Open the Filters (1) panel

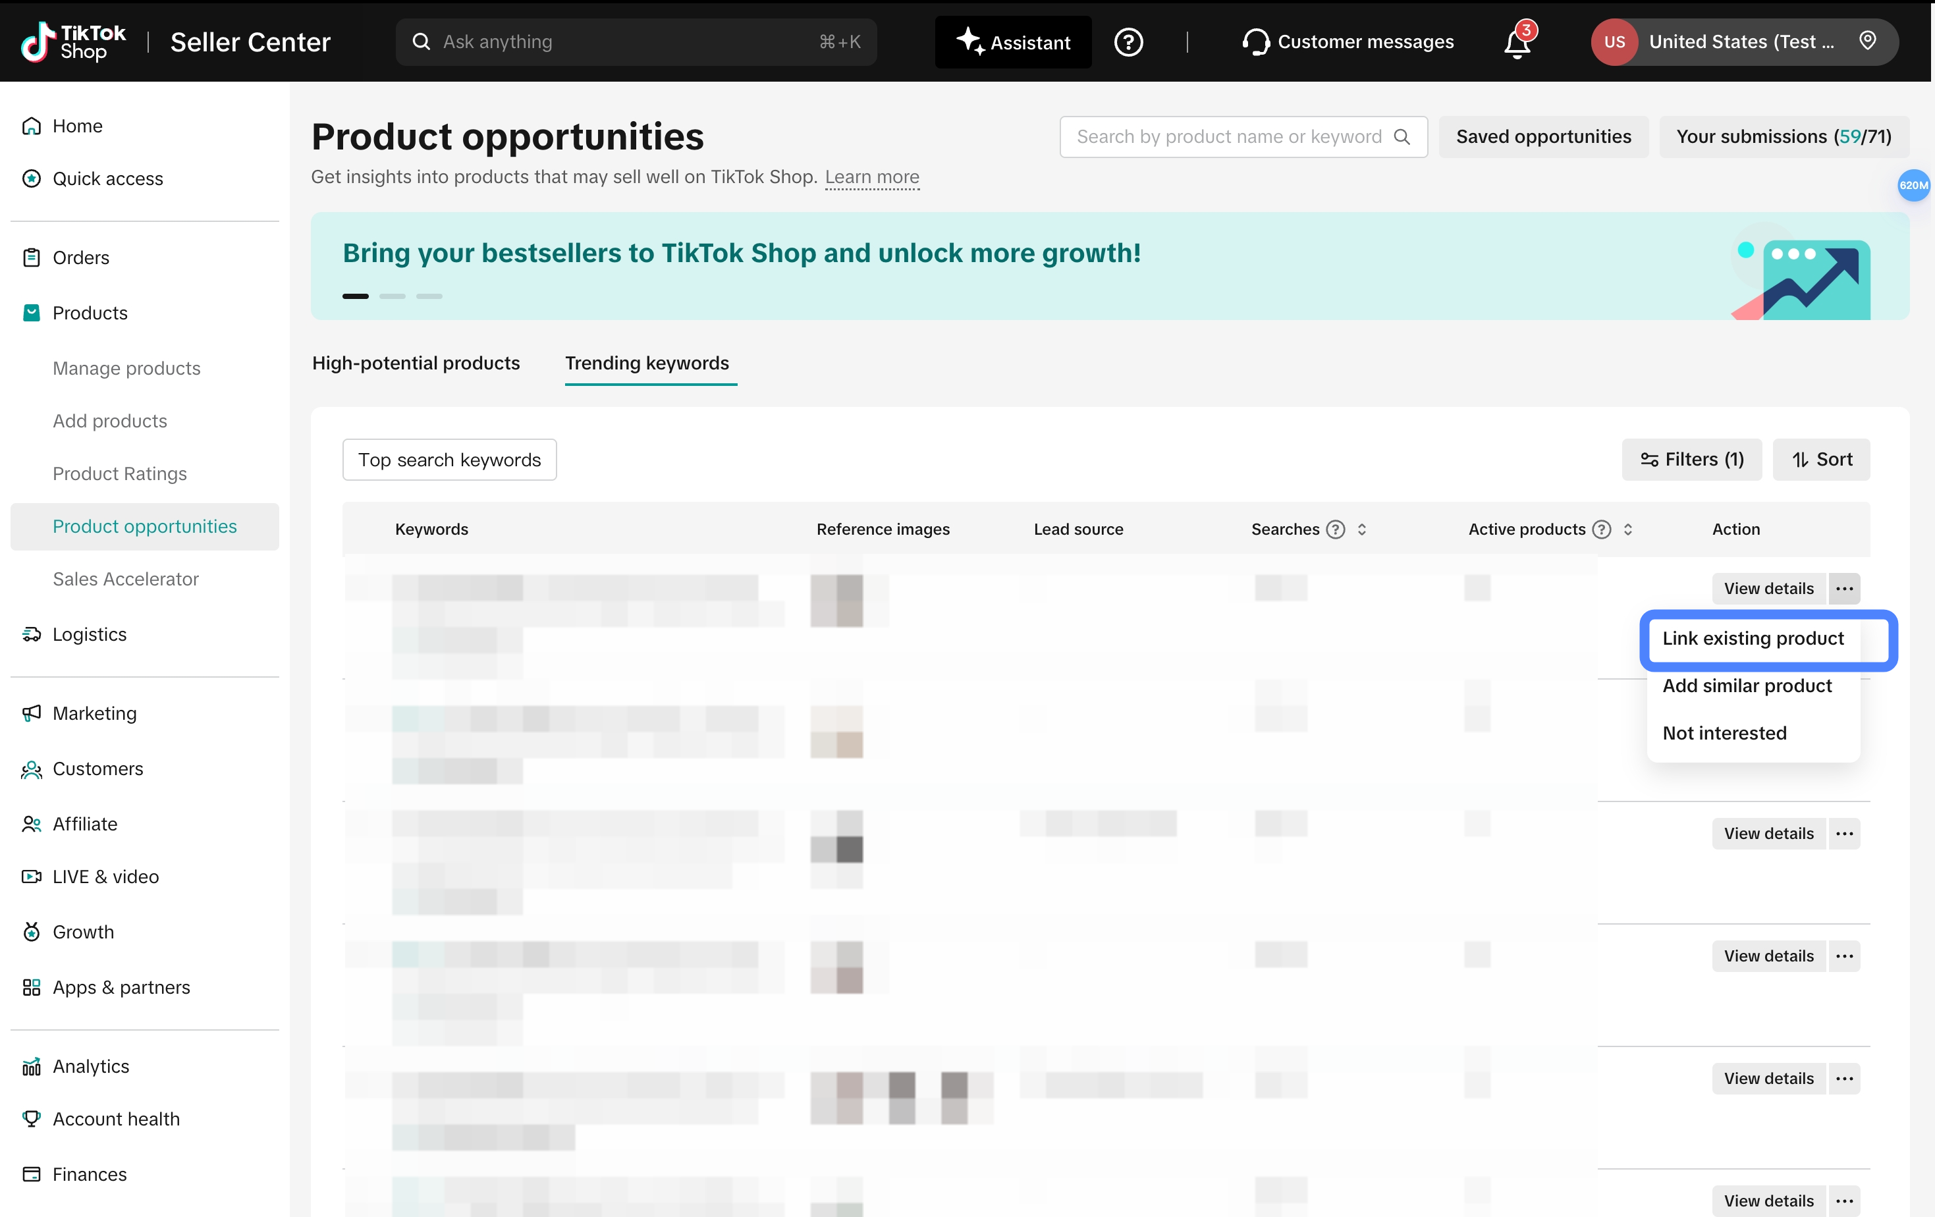click(1691, 460)
